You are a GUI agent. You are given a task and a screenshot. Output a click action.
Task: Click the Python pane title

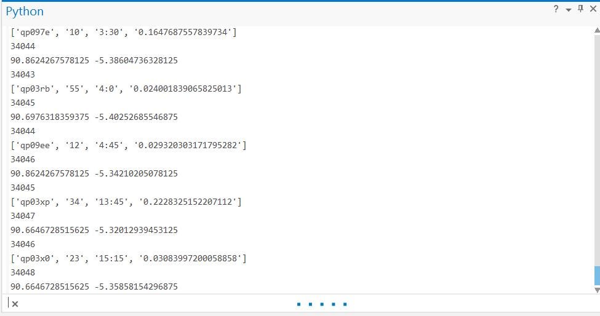tap(25, 12)
